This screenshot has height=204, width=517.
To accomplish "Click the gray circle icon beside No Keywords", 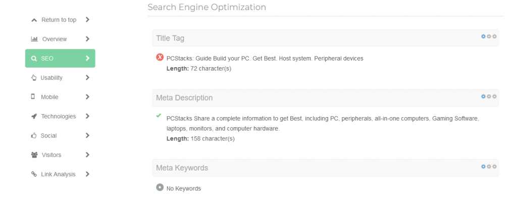I will pos(160,187).
